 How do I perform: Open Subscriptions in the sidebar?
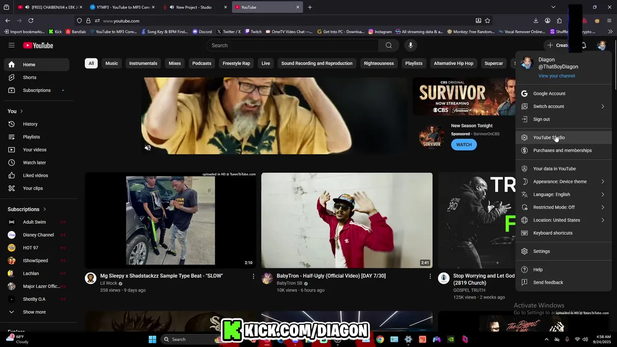[x=37, y=90]
